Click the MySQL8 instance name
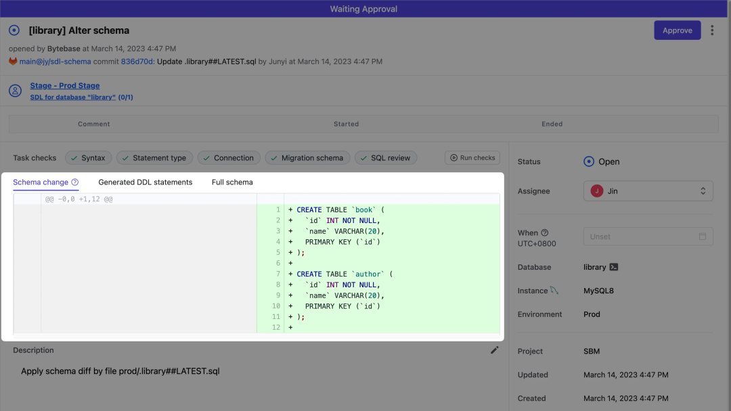 598,291
